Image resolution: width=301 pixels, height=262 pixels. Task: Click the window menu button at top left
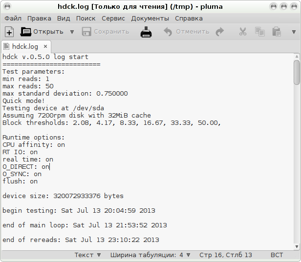tap(7, 7)
